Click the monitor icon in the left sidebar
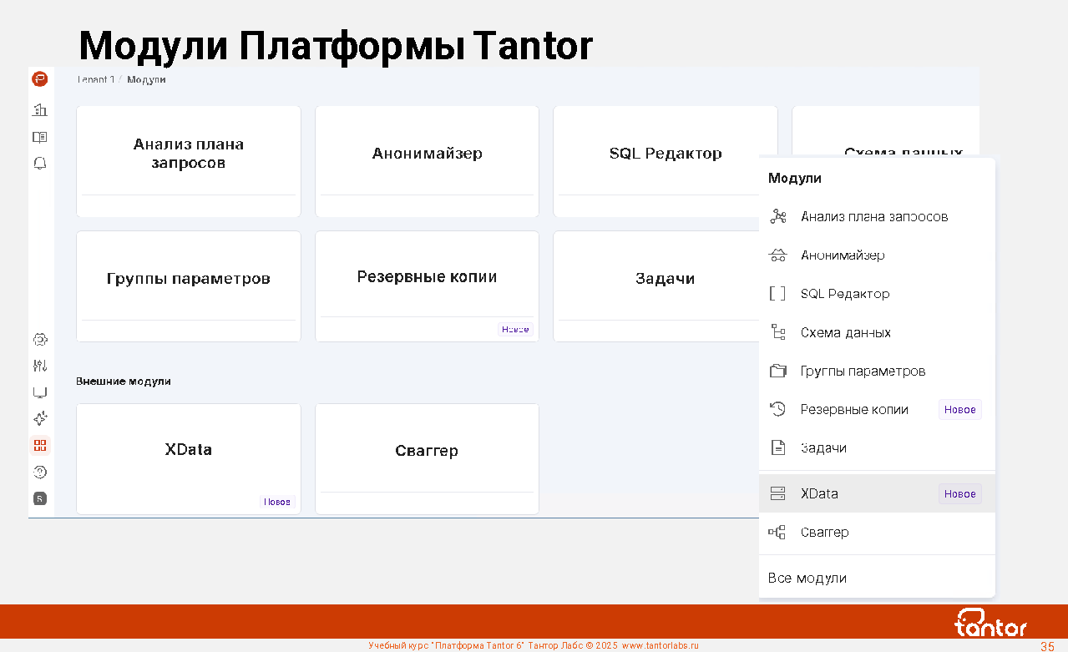The width and height of the screenshot is (1068, 652). [x=39, y=392]
